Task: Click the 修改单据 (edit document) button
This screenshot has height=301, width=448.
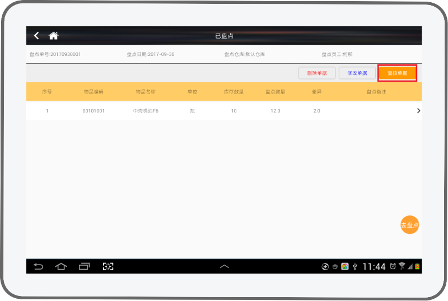Action: [x=357, y=73]
